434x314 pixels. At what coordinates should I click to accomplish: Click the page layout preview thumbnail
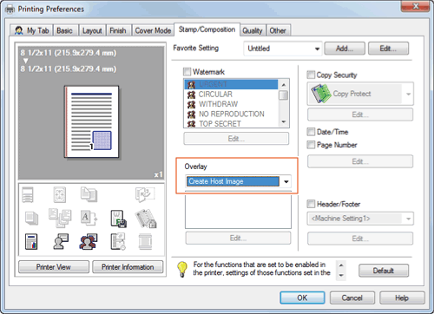pyautogui.click(x=91, y=121)
